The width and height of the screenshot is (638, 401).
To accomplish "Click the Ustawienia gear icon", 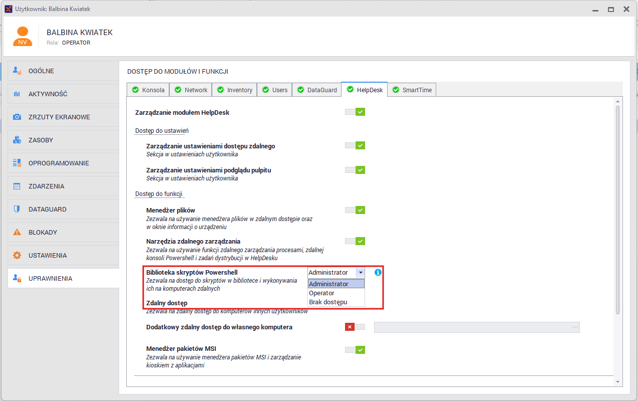I will pyautogui.click(x=17, y=255).
